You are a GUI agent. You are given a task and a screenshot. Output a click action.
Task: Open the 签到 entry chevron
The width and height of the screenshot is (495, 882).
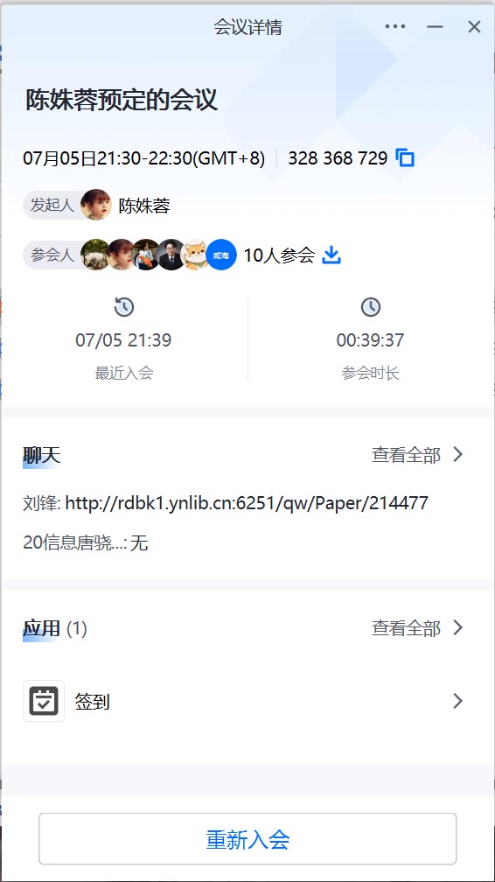point(458,701)
